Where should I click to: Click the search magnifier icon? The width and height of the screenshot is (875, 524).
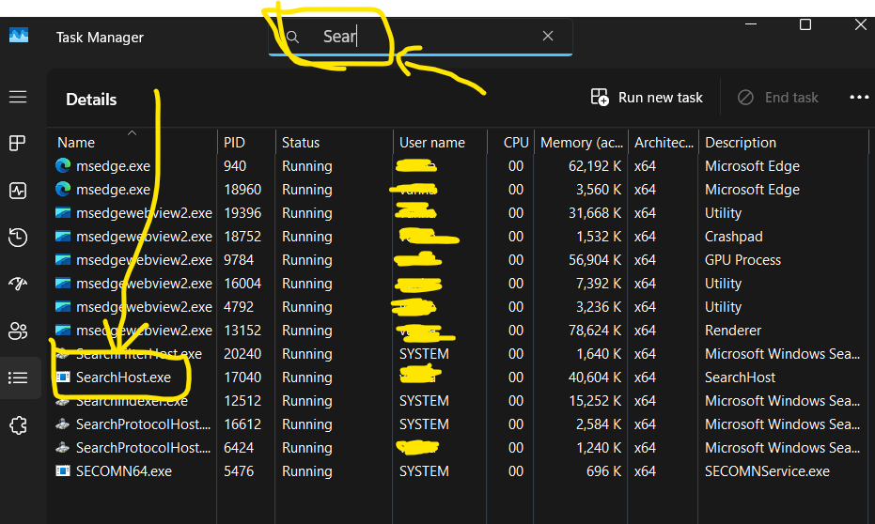tap(292, 37)
